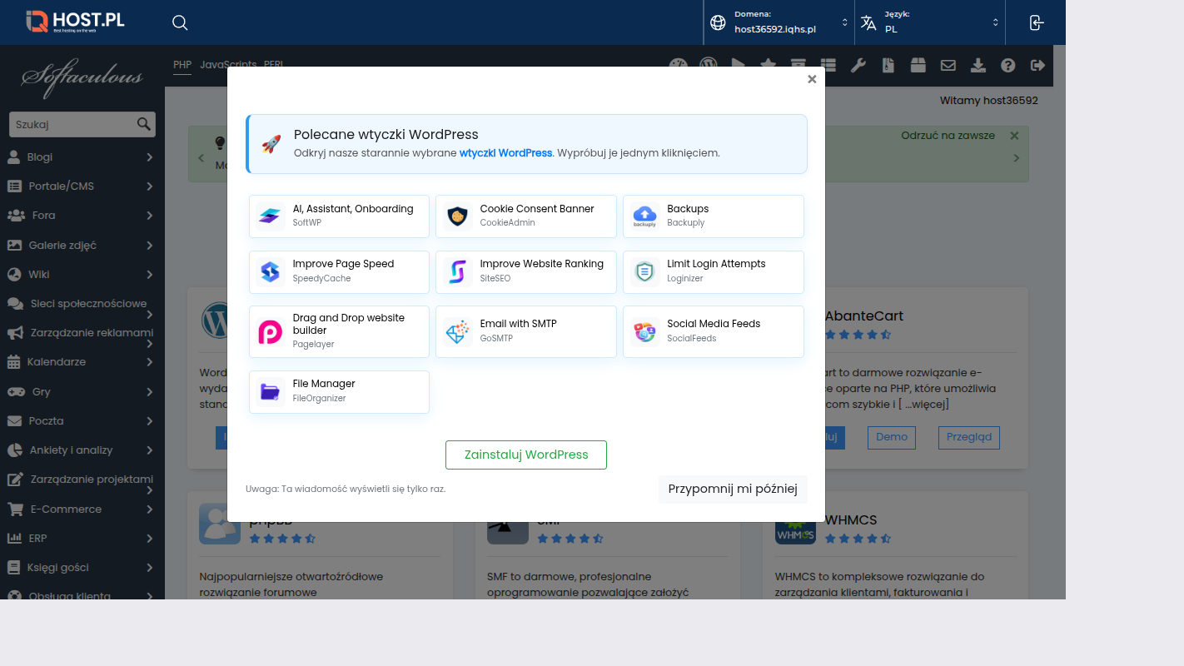Click the FileOrganizer folder icon
This screenshot has width=1184, height=666.
point(271,392)
